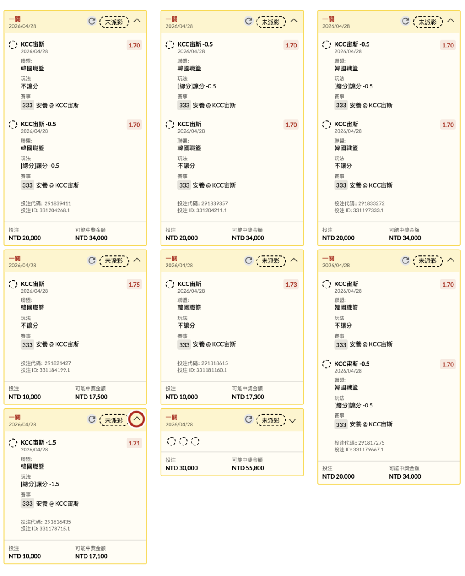Collapse the bet slip with code 291839411
The width and height of the screenshot is (465, 576).
[x=137, y=21]
